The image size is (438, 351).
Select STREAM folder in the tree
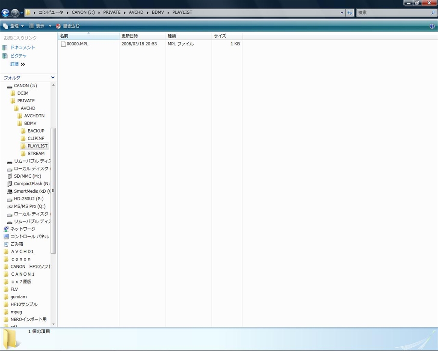point(36,153)
